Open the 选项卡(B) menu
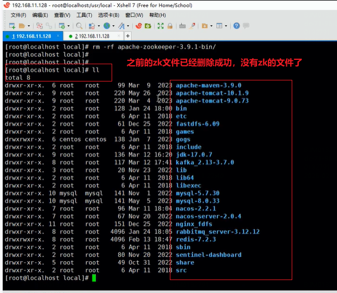The image size is (337, 293). (109, 15)
